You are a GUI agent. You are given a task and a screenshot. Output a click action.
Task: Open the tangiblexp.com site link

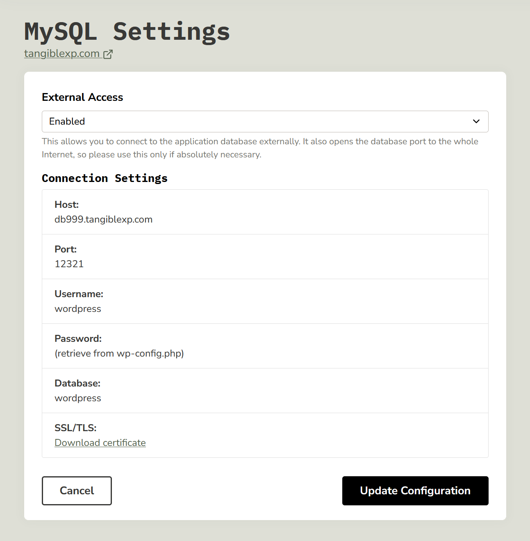(x=62, y=54)
